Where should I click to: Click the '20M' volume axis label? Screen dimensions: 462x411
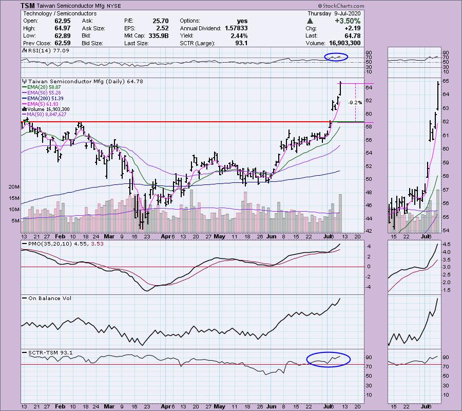pos(14,187)
